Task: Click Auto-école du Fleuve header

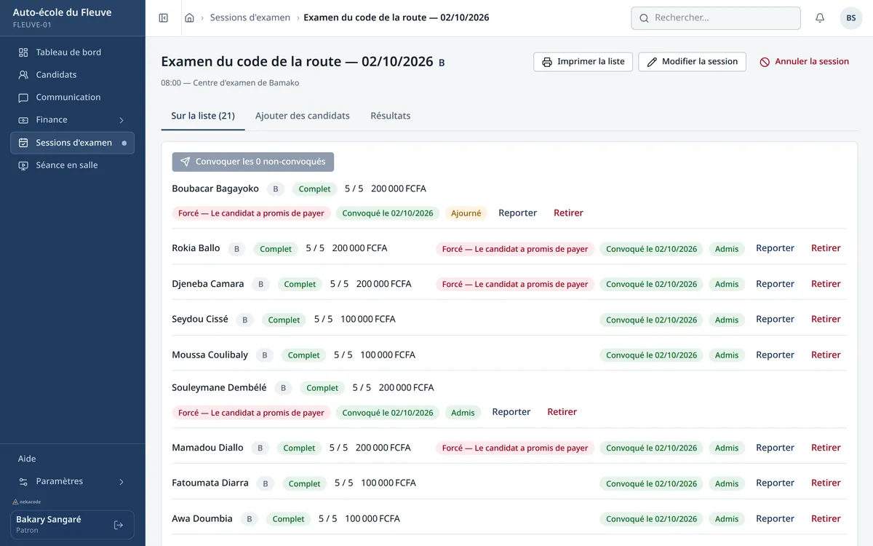Action: [x=63, y=12]
